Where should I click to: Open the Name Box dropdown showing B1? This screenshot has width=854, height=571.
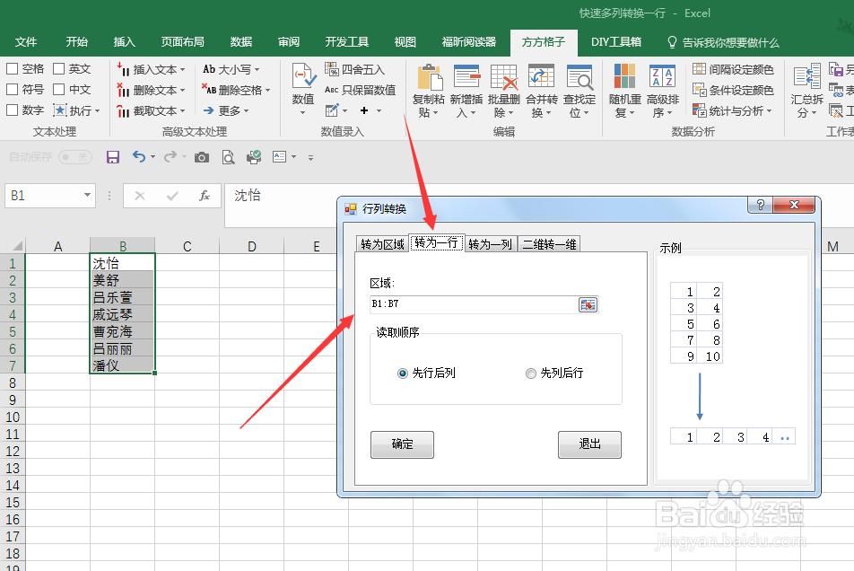[x=87, y=195]
